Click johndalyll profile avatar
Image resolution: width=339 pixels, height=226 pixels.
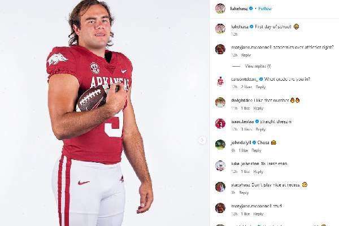(x=220, y=144)
